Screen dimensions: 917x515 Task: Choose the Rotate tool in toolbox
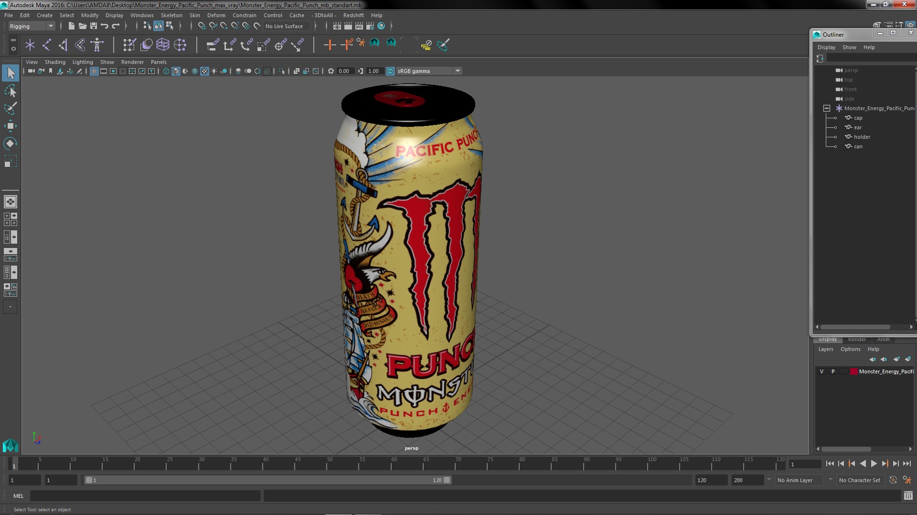coord(11,144)
